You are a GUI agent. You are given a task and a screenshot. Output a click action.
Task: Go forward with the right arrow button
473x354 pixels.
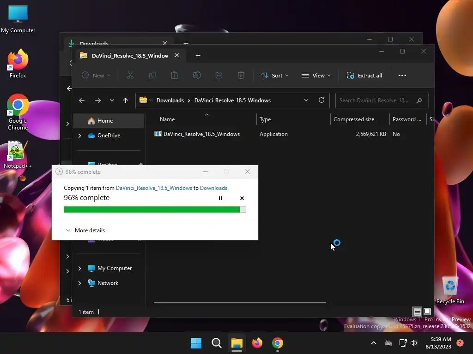tap(98, 100)
